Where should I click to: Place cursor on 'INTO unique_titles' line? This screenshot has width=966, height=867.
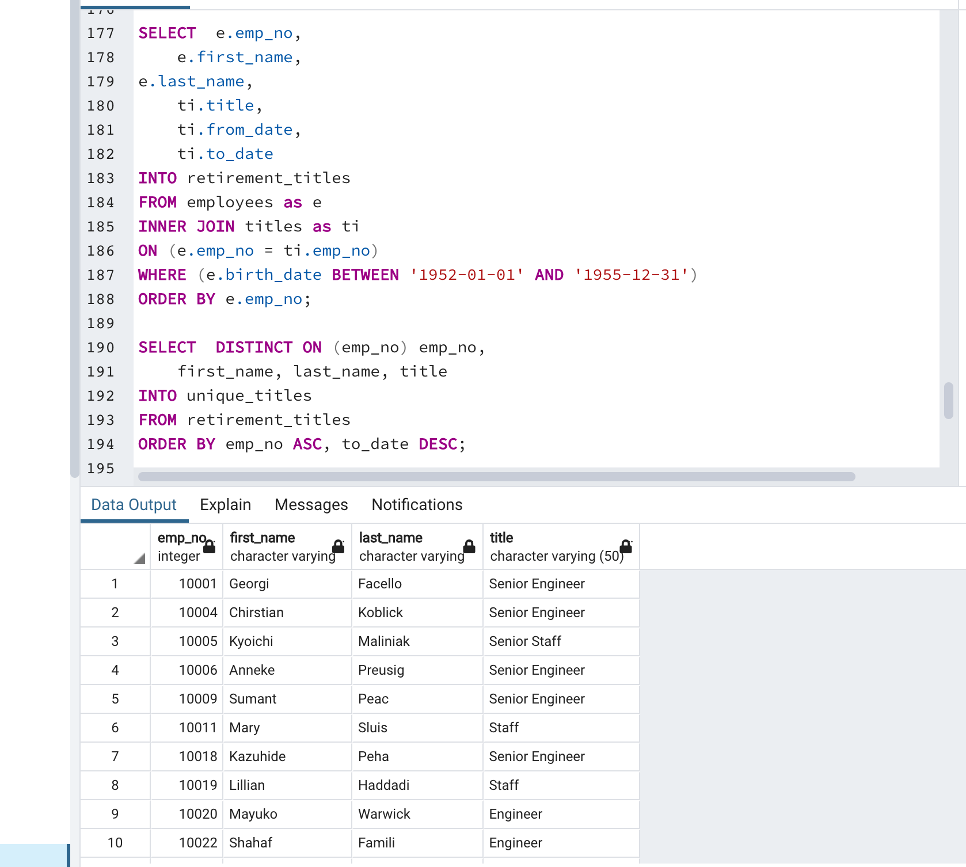point(225,396)
